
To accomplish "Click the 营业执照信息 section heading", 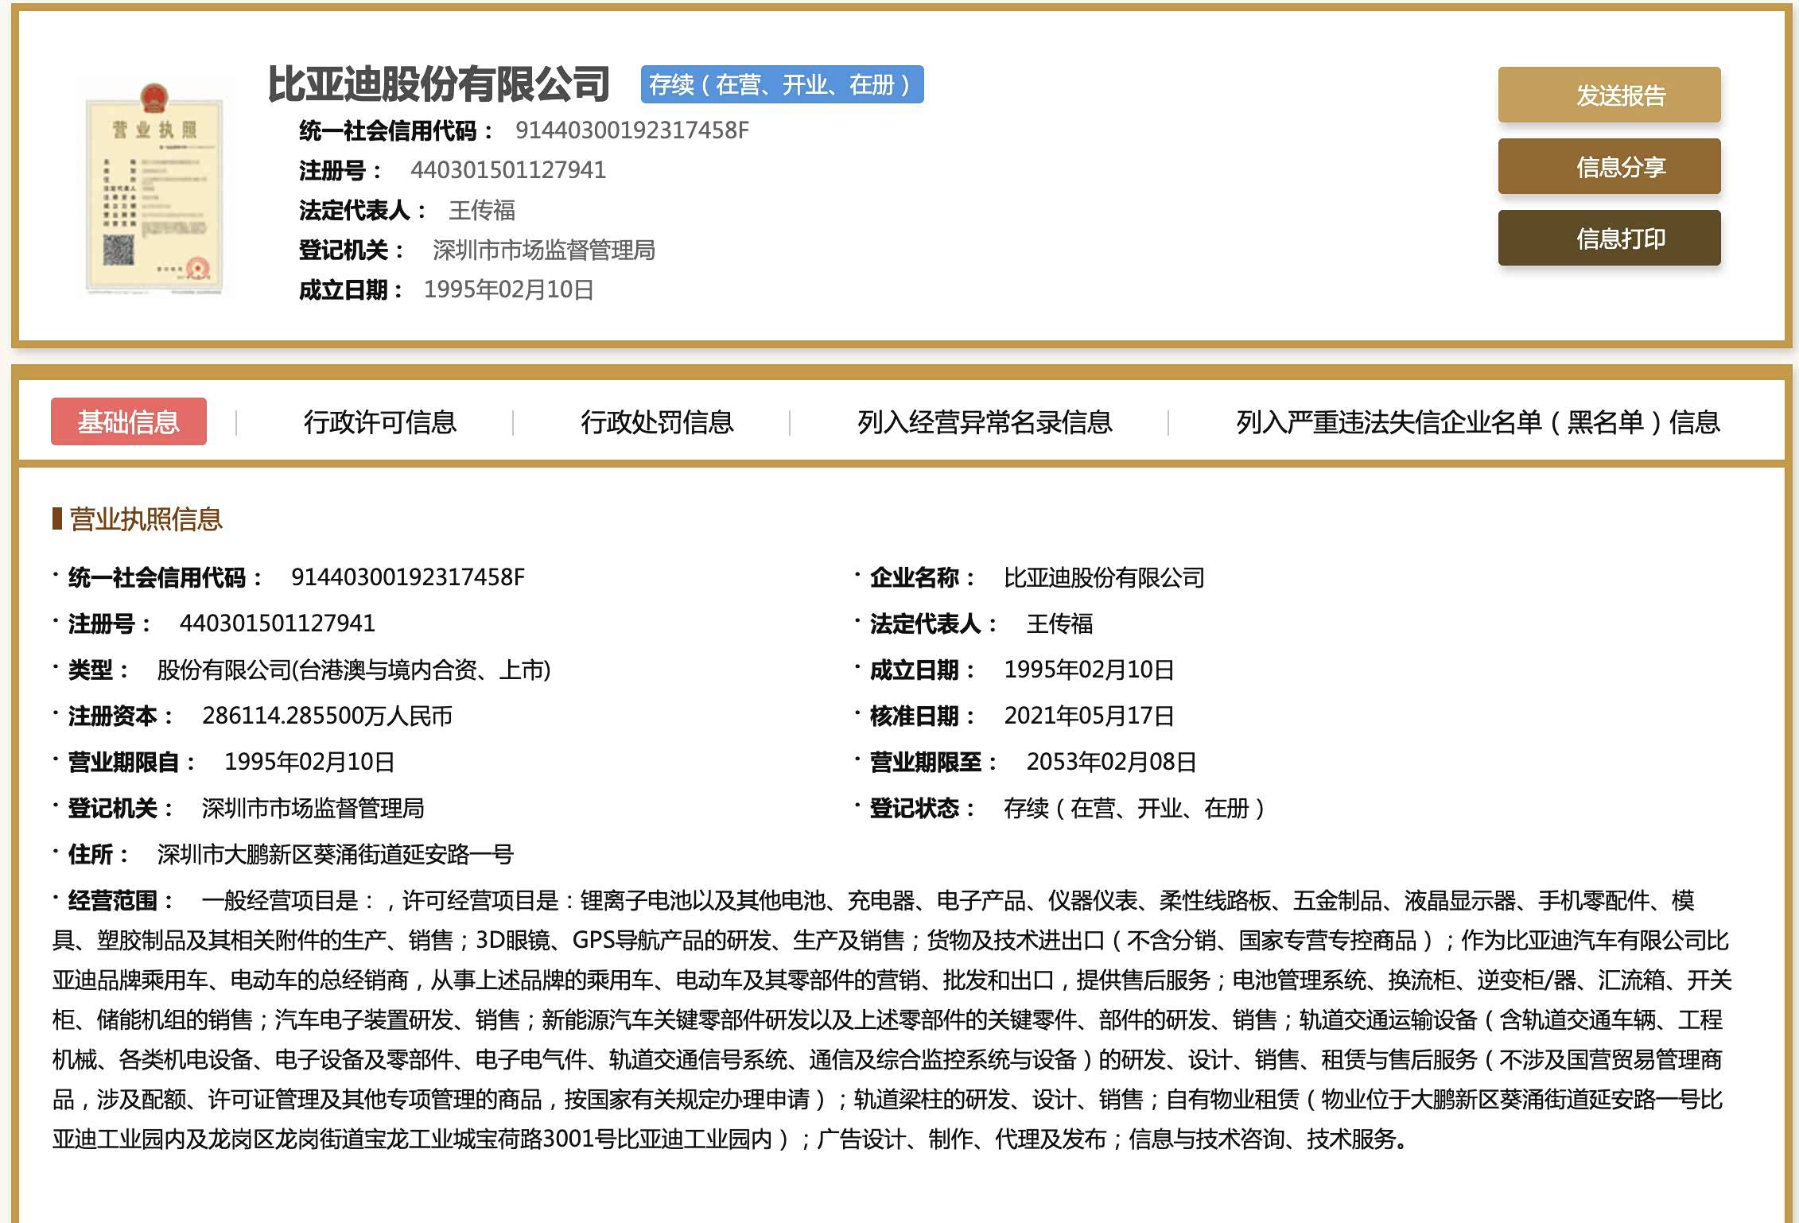I will [x=146, y=519].
